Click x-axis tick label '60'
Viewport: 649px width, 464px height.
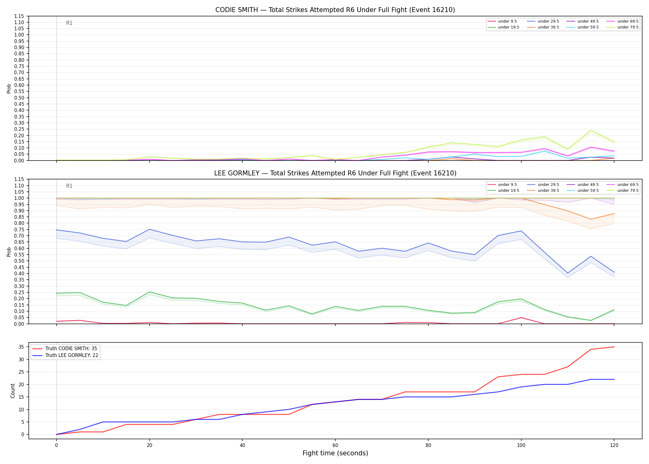pos(335,445)
